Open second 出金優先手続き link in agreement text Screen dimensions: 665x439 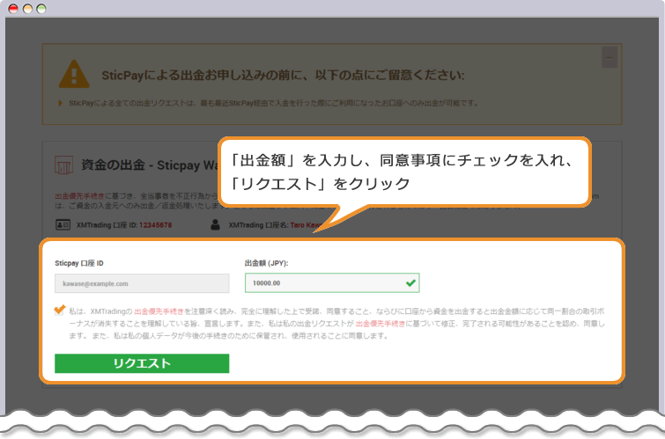coord(380,324)
